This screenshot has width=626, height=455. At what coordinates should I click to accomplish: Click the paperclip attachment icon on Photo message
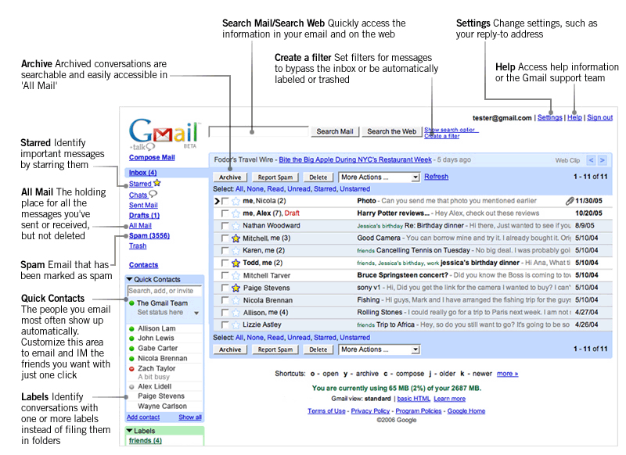570,201
